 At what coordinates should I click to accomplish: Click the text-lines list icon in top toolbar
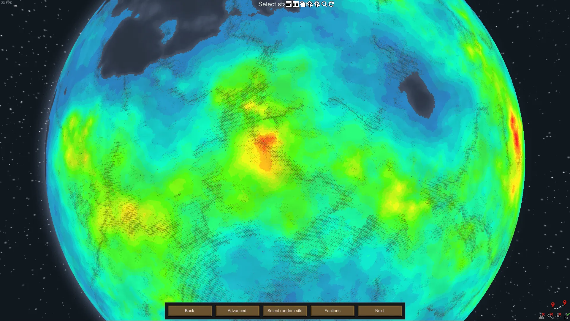[x=289, y=4]
